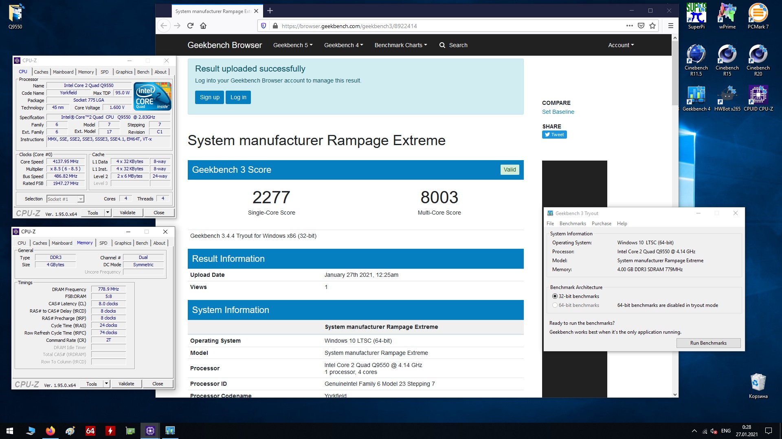Screen dimensions: 782x439
Task: Open Windows Start menu
Action: tap(10, 431)
